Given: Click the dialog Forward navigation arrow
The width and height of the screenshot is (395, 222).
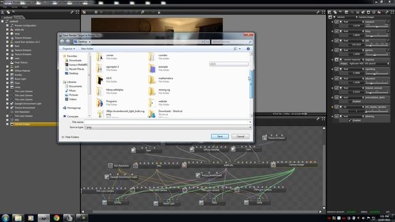Looking at the screenshot, I should 68,42.
